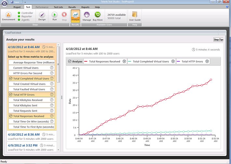Switch to the Test Lists tab

click(x=58, y=7)
